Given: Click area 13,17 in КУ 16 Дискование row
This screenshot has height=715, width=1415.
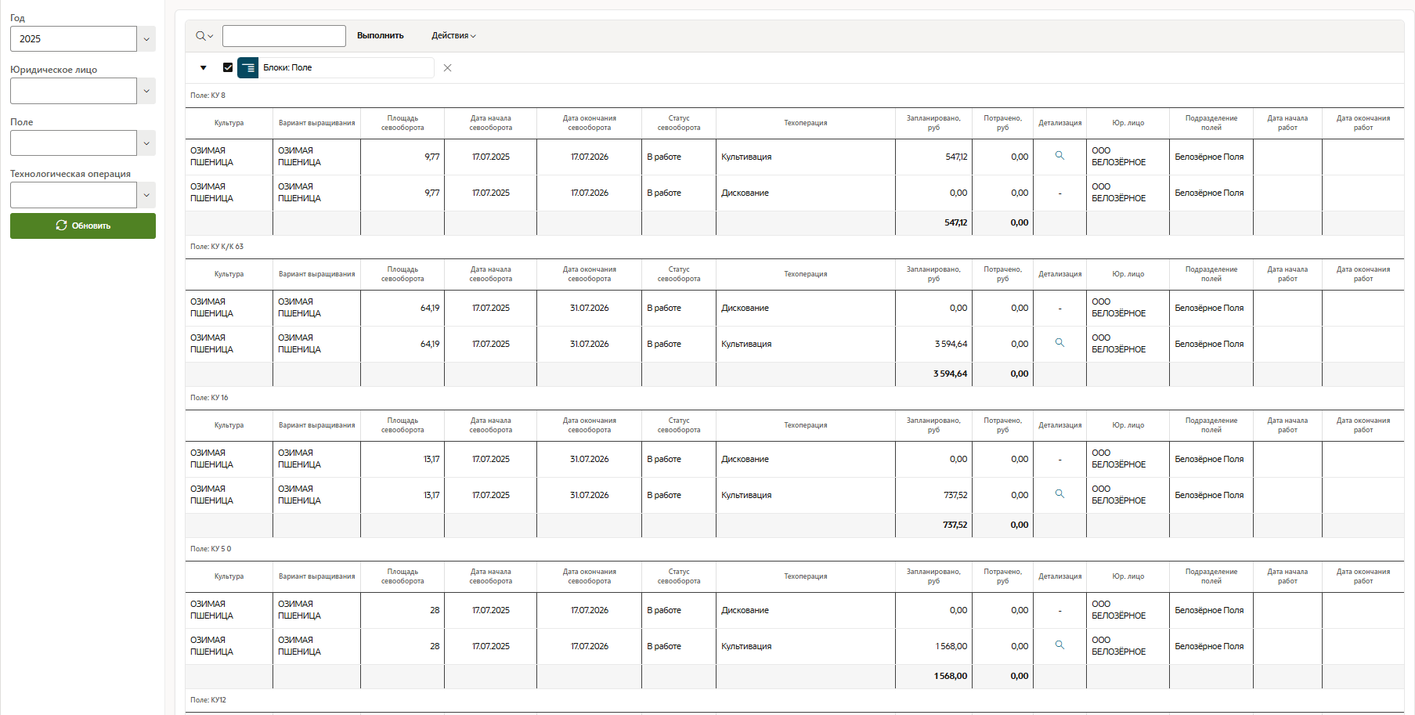Looking at the screenshot, I should 431,459.
